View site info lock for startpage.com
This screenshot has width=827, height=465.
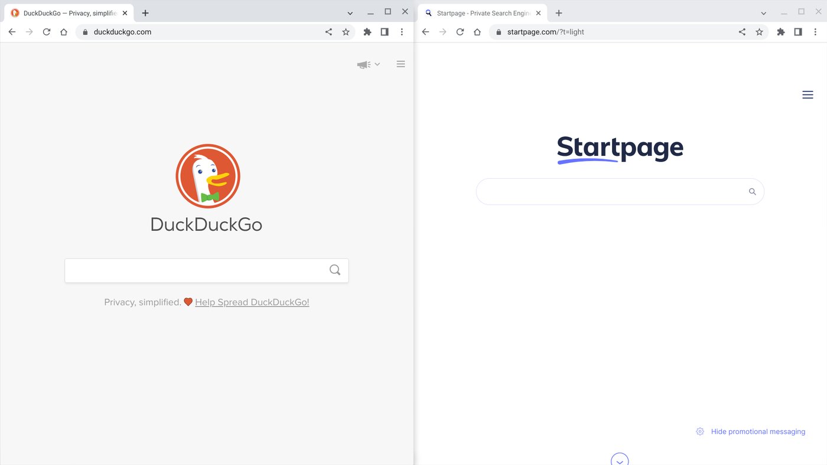499,32
